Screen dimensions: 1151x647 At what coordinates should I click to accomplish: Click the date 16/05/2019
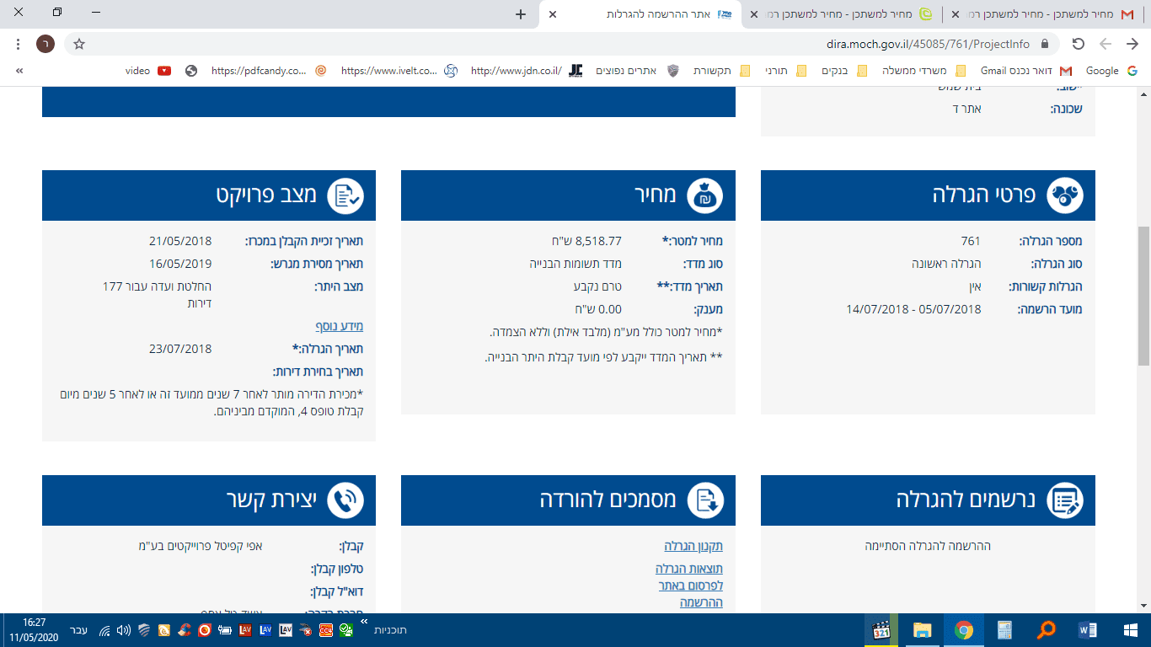pos(181,264)
